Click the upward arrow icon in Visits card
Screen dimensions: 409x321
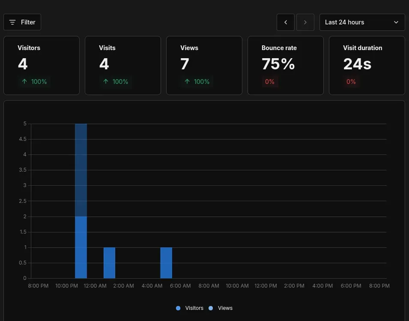(106, 81)
